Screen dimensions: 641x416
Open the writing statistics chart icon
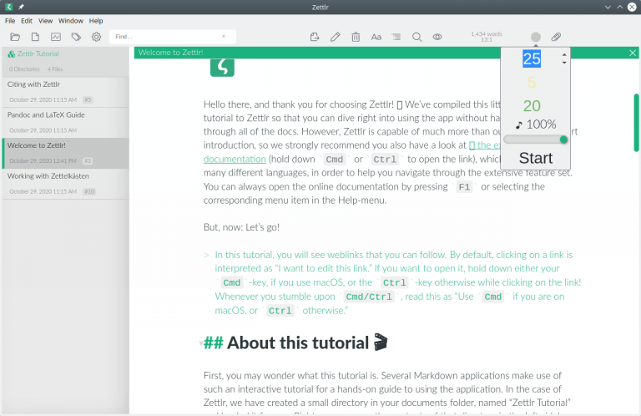tap(56, 37)
